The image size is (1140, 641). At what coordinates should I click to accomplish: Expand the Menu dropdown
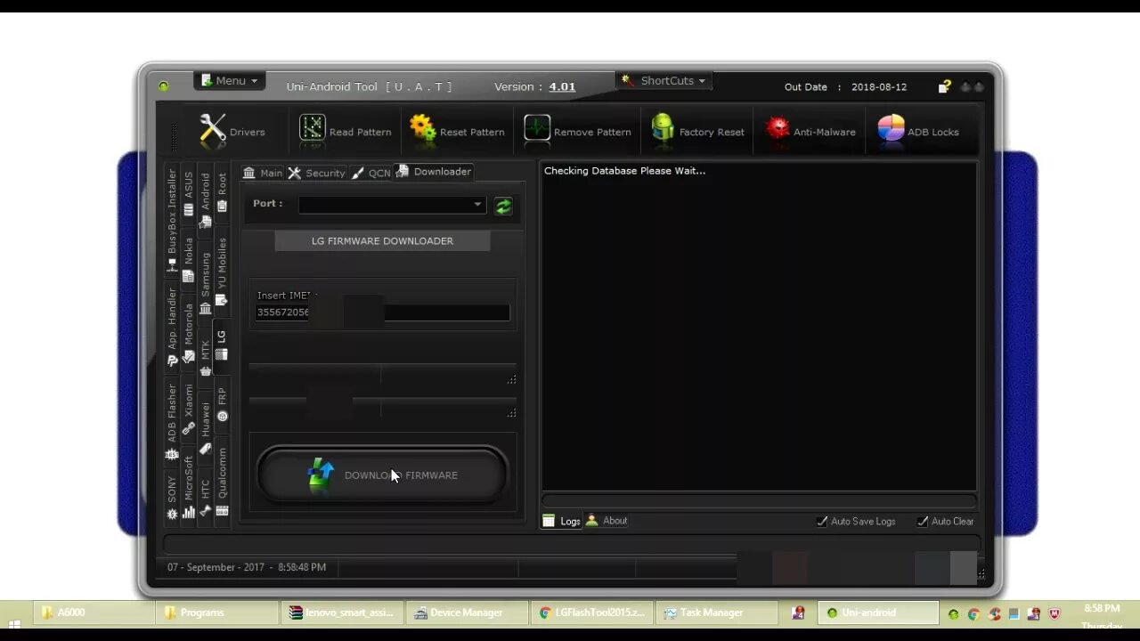tap(229, 80)
